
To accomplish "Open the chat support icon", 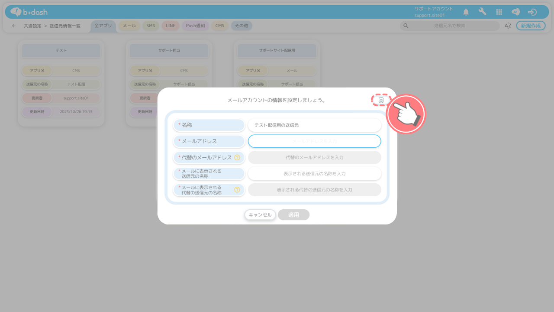I will click(515, 12).
